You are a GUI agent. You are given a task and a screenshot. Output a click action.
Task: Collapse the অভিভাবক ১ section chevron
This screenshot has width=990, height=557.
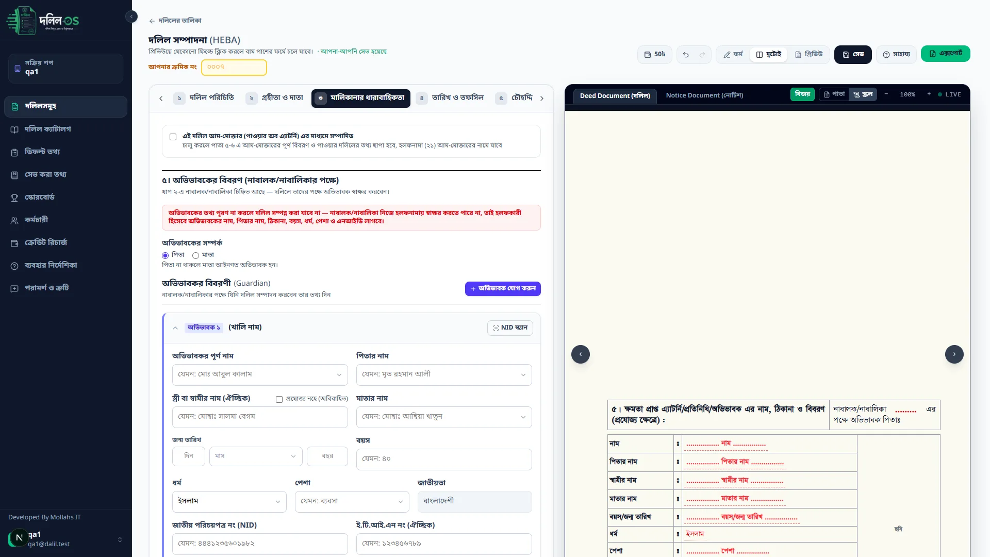(175, 328)
